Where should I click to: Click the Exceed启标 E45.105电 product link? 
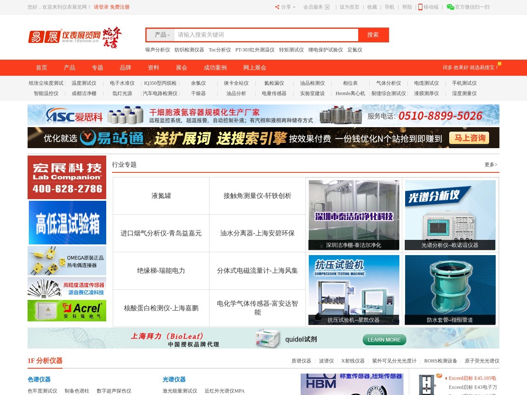(x=472, y=378)
